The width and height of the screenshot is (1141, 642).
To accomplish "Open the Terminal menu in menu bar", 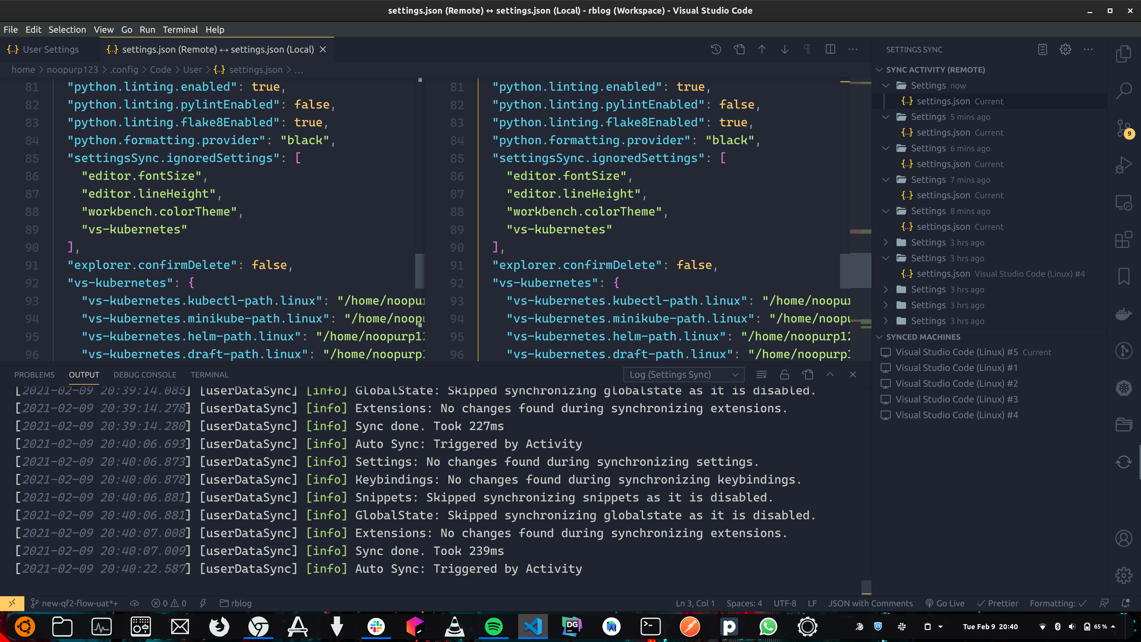I will click(180, 30).
